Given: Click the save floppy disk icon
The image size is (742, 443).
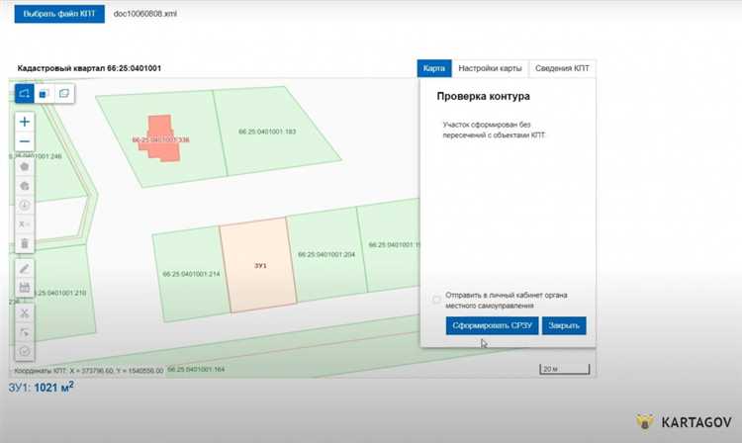Looking at the screenshot, I should 25,288.
